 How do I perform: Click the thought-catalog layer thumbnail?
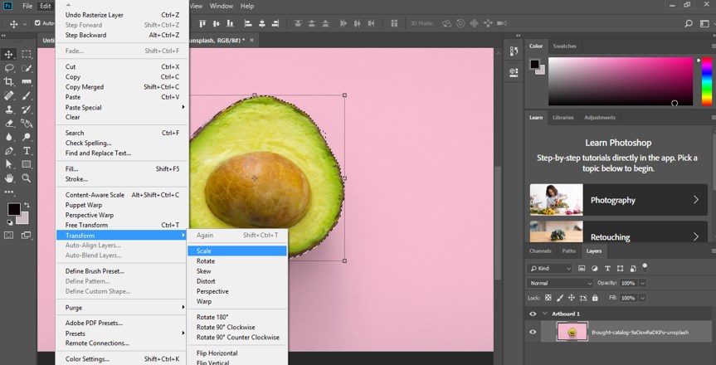click(572, 332)
